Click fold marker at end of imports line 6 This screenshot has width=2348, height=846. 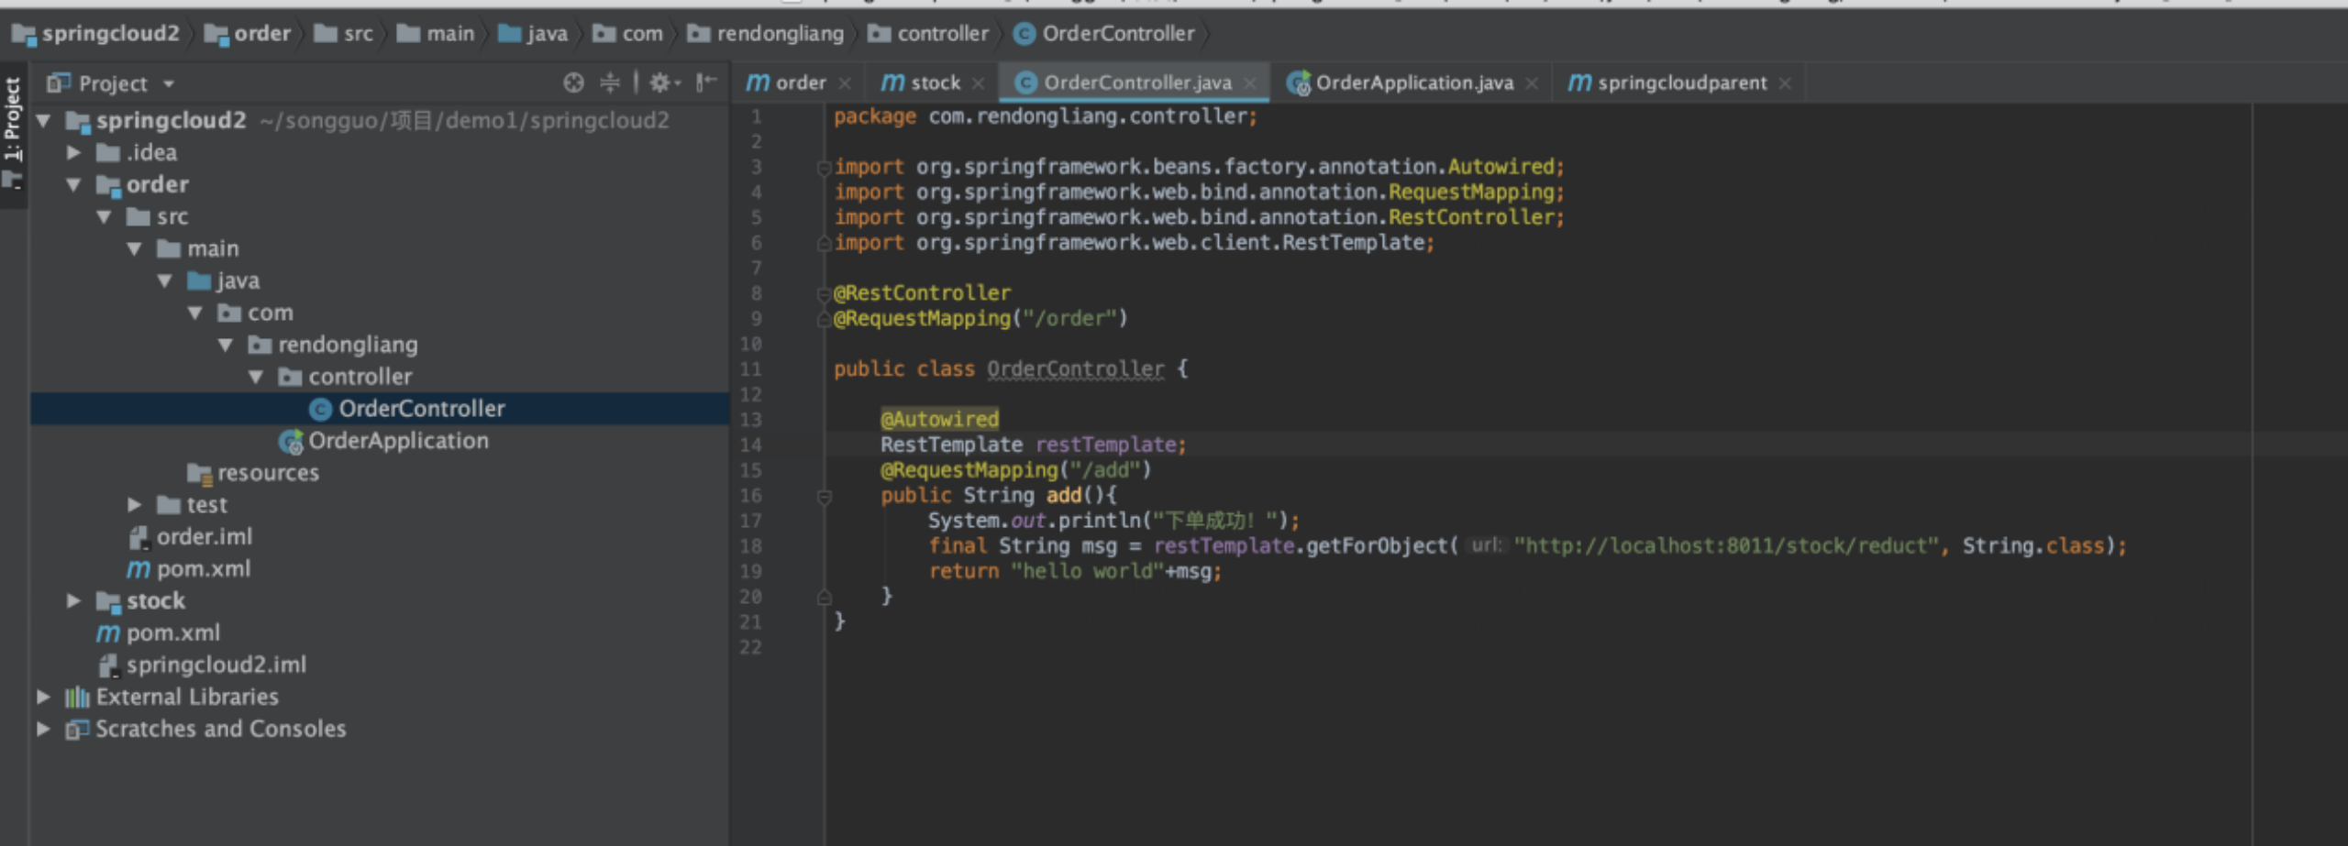pos(824,244)
